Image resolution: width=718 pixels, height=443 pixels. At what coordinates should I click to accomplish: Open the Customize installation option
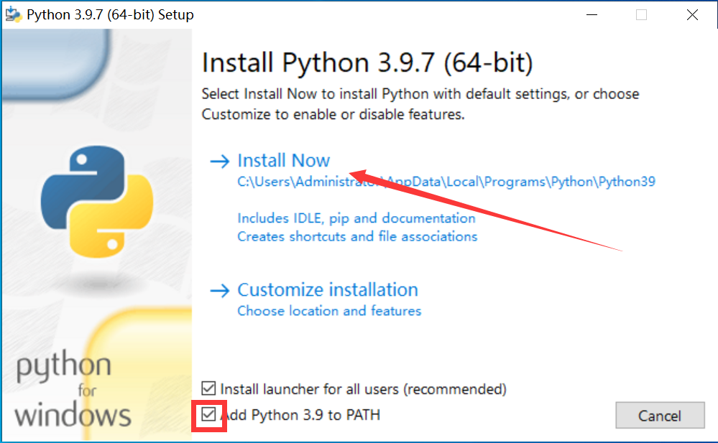click(x=328, y=290)
